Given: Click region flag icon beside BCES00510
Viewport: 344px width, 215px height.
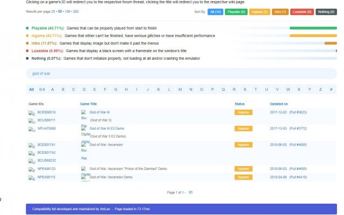Looking at the screenshot, I should (x=32, y=113).
